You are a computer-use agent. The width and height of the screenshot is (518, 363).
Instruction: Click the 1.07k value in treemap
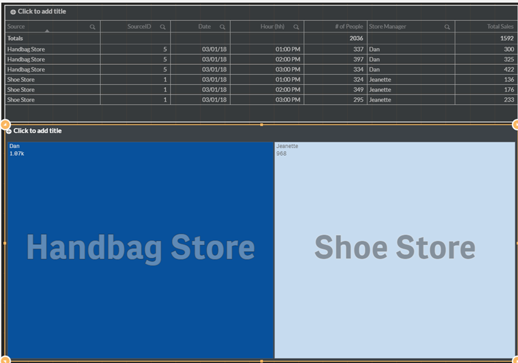(17, 153)
